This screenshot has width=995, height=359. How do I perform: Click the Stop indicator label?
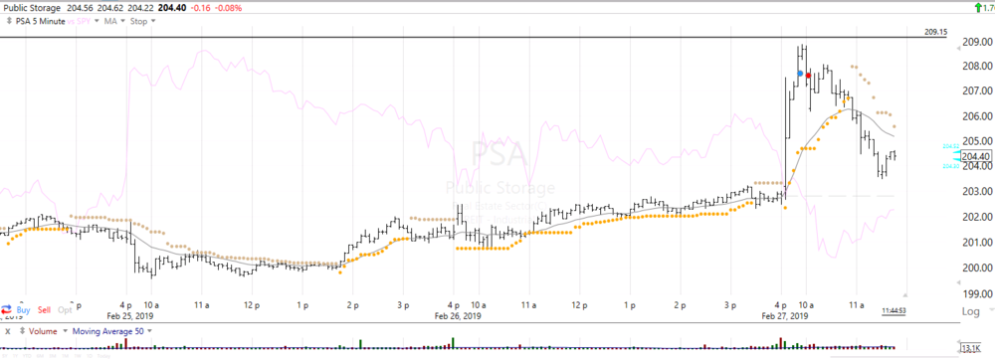138,21
